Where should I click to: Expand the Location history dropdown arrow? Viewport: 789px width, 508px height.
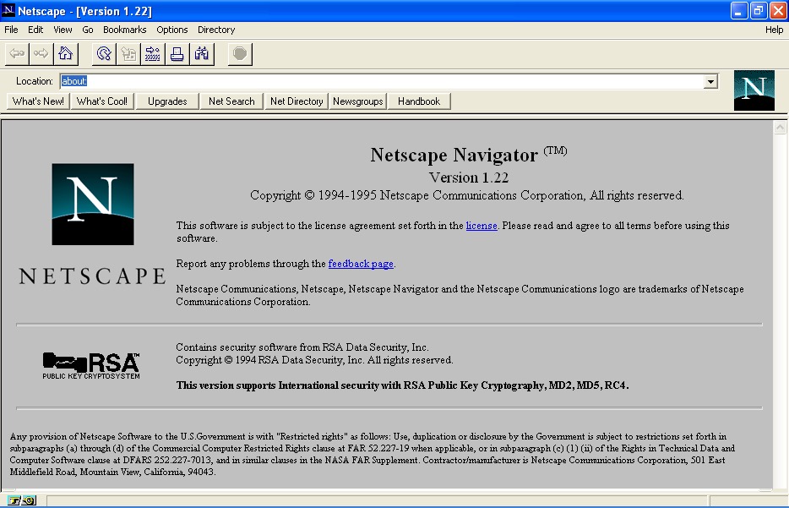click(x=710, y=81)
